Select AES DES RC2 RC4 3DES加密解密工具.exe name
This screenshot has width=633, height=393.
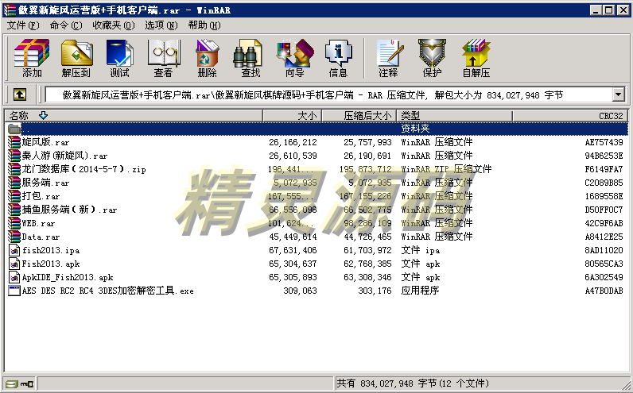(108, 291)
